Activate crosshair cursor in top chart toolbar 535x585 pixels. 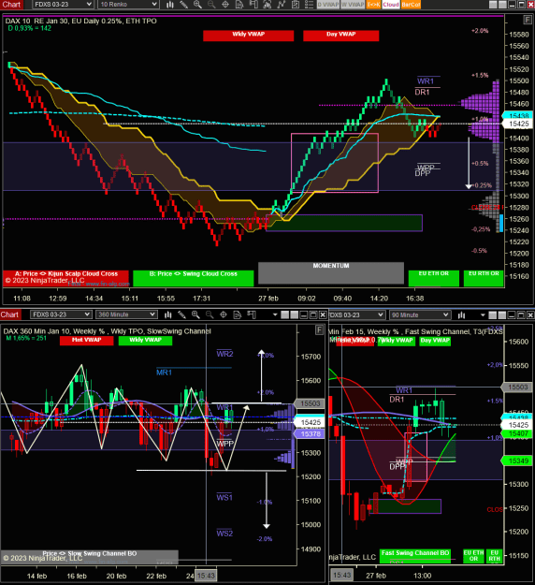(x=225, y=5)
